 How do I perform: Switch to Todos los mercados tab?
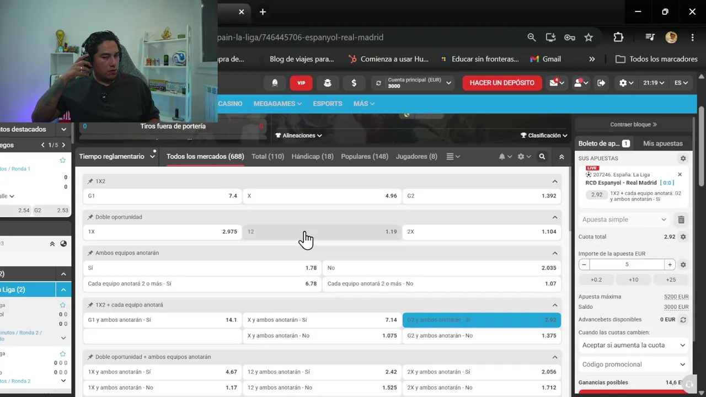[205, 157]
